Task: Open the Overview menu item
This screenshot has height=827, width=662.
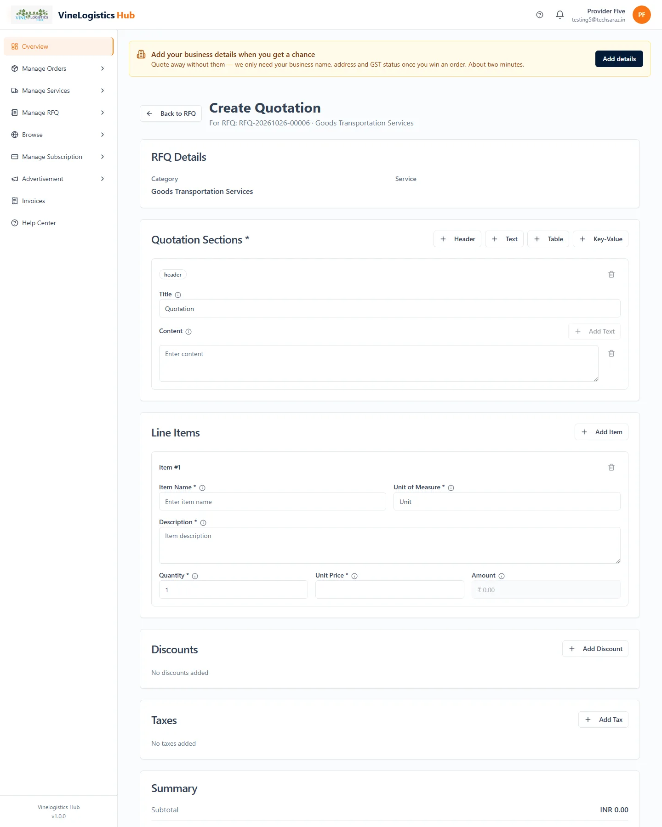Action: [58, 46]
